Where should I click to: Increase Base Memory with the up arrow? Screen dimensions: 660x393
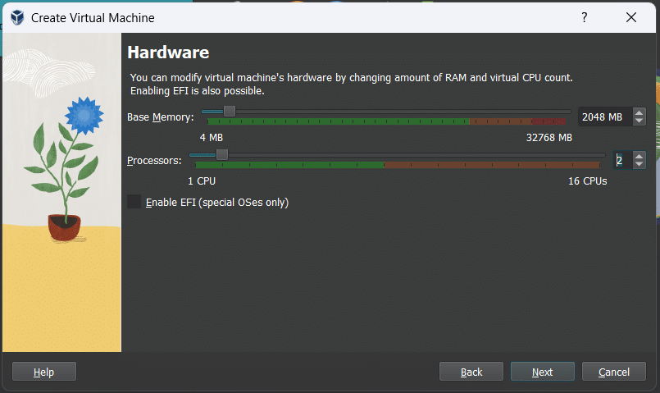[x=640, y=112]
